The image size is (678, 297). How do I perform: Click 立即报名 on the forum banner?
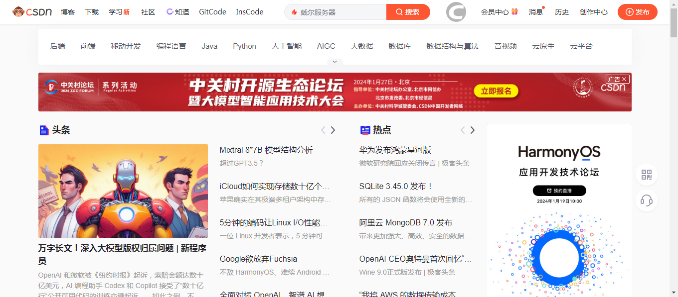[496, 91]
